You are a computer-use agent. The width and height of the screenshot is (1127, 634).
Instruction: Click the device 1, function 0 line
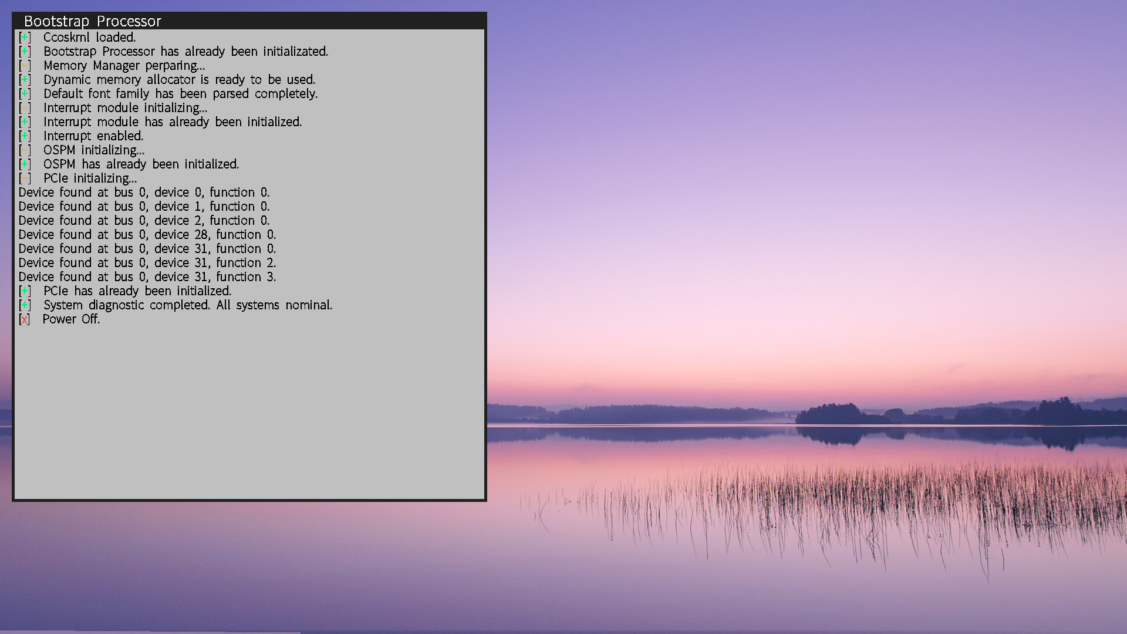tap(144, 207)
